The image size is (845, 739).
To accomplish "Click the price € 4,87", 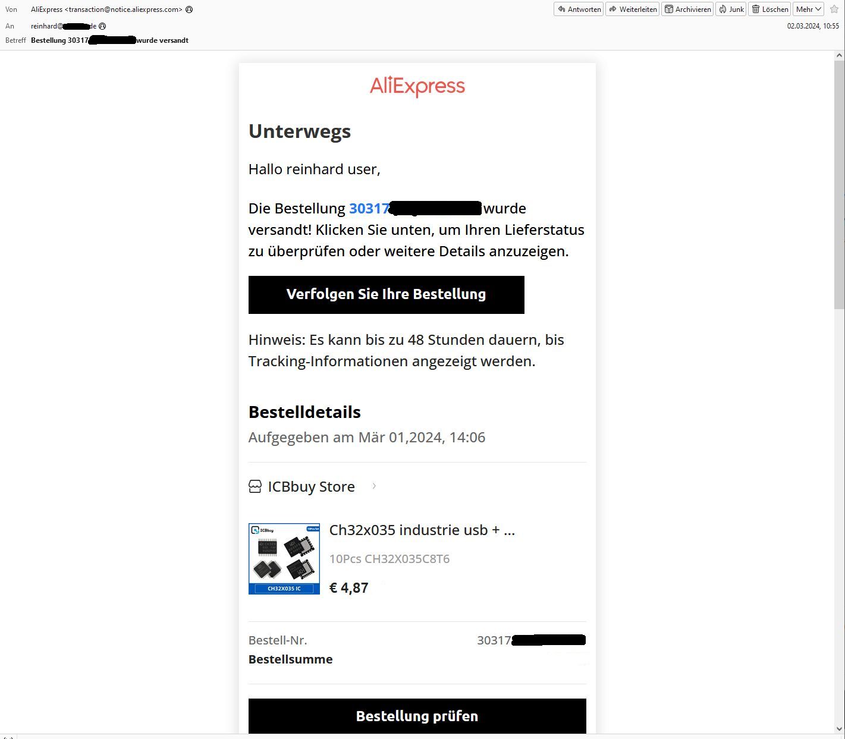I will tap(349, 588).
